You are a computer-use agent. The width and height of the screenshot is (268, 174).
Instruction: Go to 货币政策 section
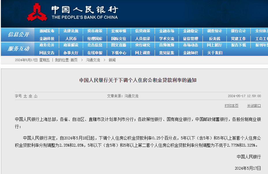[x=95, y=31]
